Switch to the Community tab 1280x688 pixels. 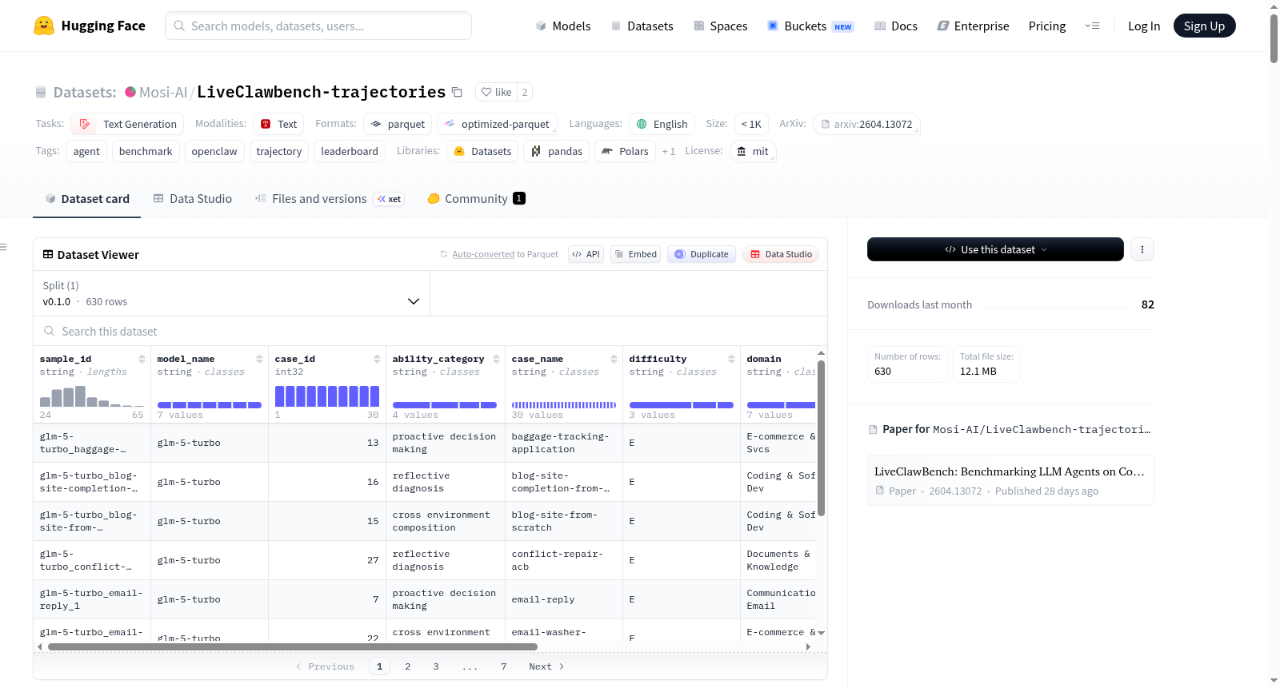coord(477,198)
